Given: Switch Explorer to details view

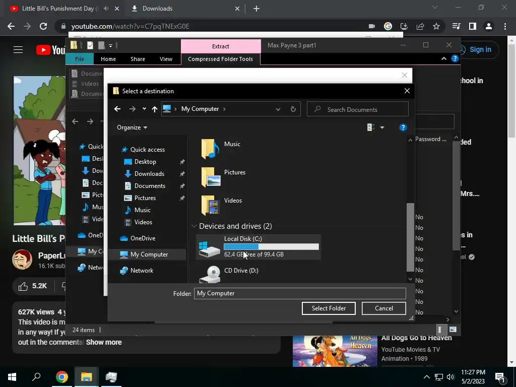Looking at the screenshot, I should pos(440,330).
